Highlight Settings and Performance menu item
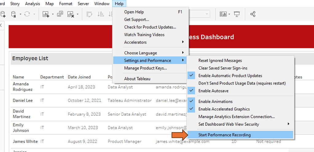The height and width of the screenshot is (152, 314). click(150, 60)
